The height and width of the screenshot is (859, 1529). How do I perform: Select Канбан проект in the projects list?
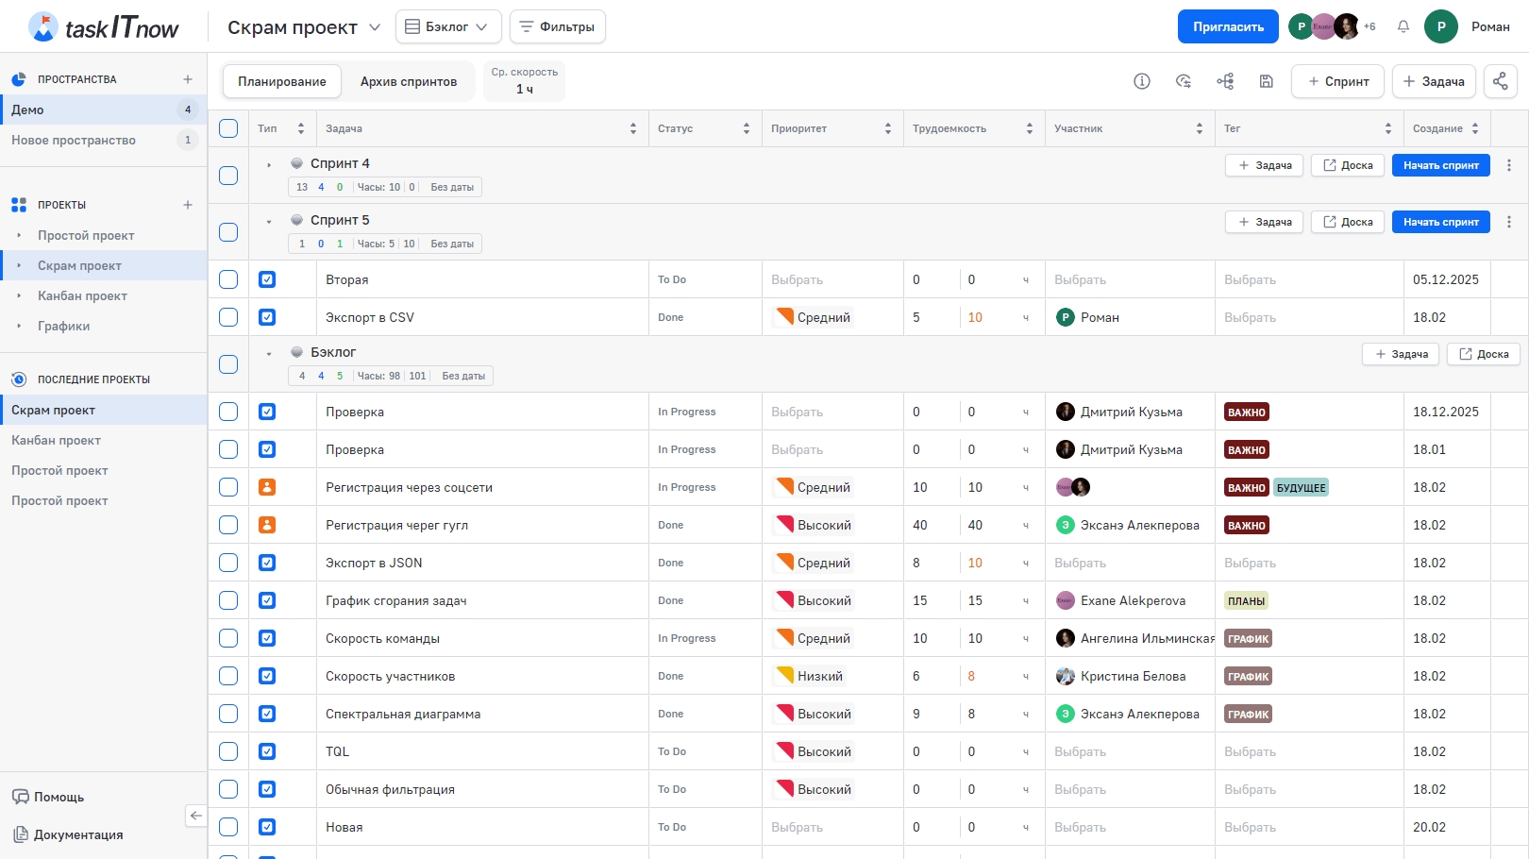tap(82, 295)
